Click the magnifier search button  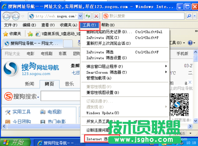(189, 16)
